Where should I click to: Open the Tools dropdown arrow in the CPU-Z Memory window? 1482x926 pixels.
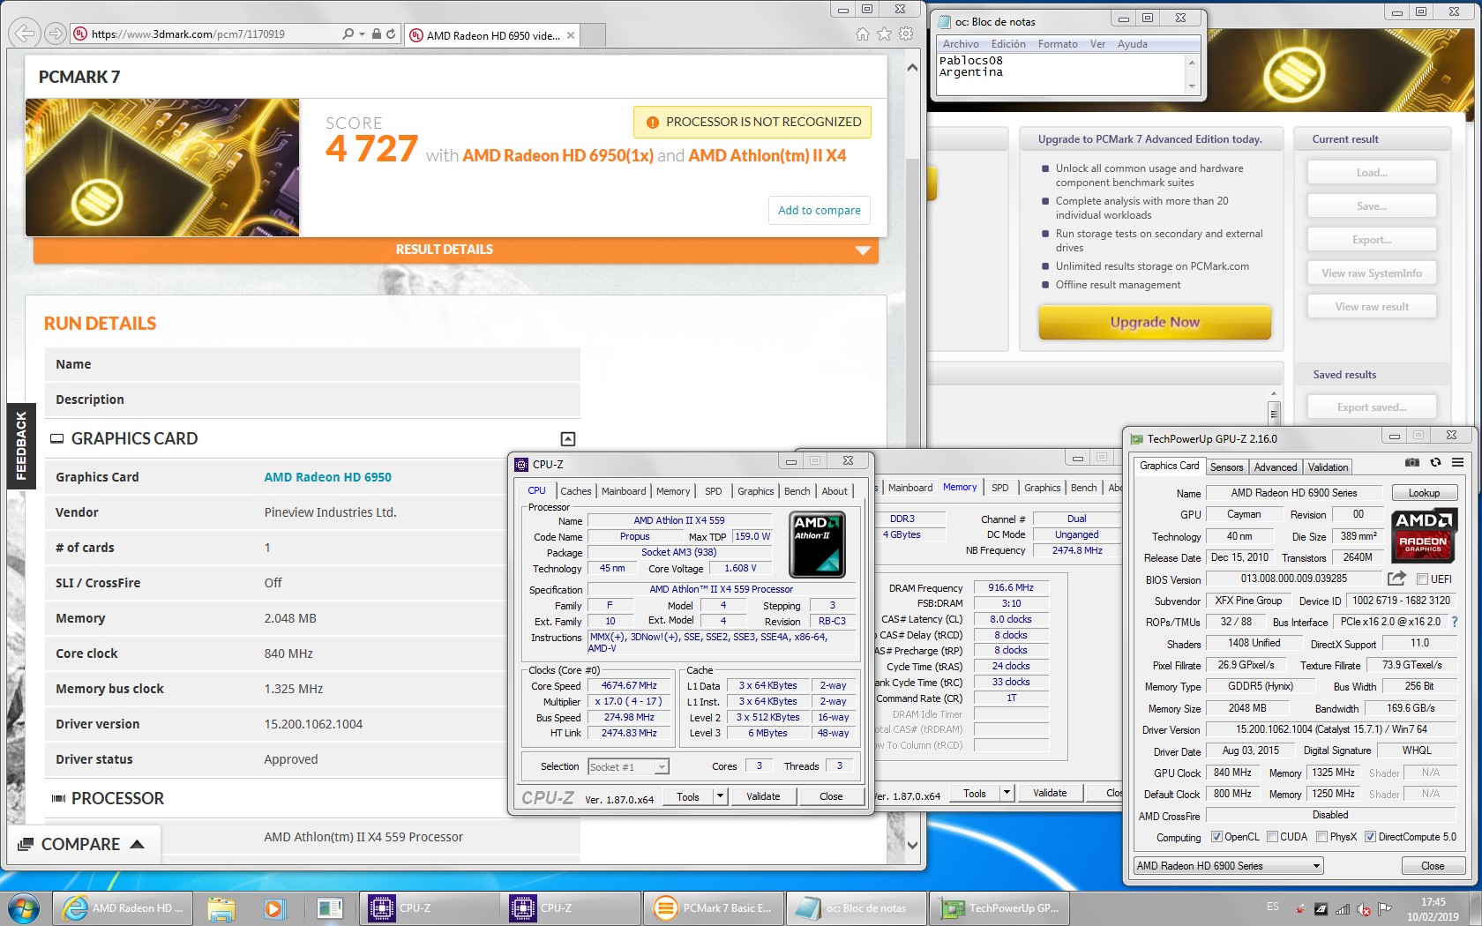point(1007,793)
